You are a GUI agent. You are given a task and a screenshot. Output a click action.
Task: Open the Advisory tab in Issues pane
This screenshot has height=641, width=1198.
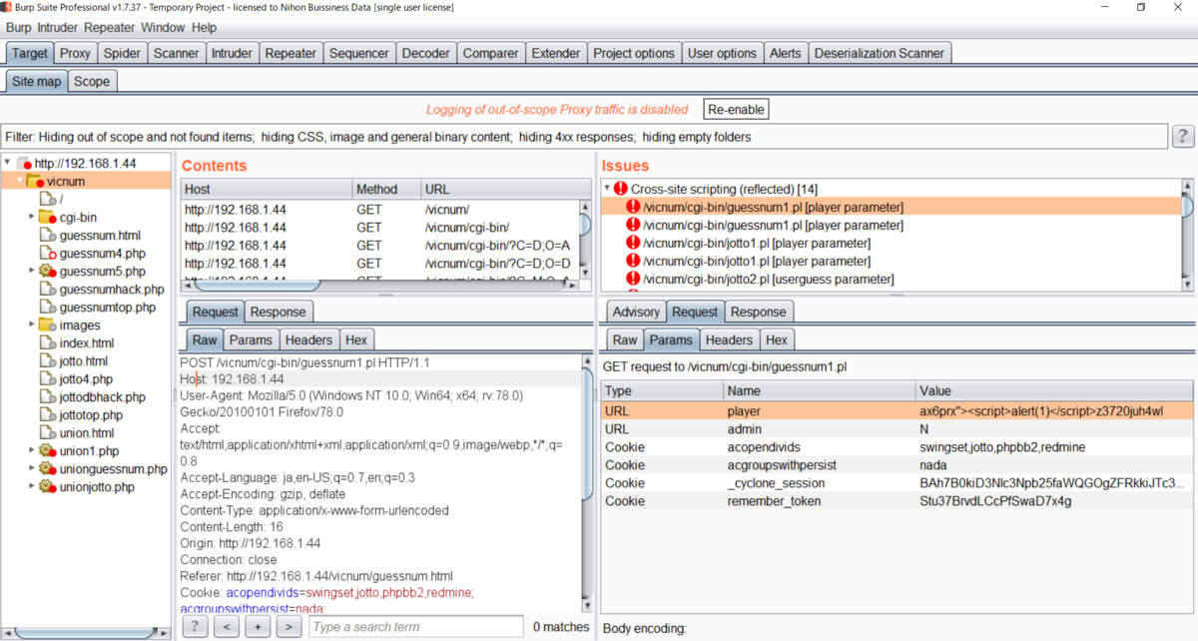click(636, 312)
